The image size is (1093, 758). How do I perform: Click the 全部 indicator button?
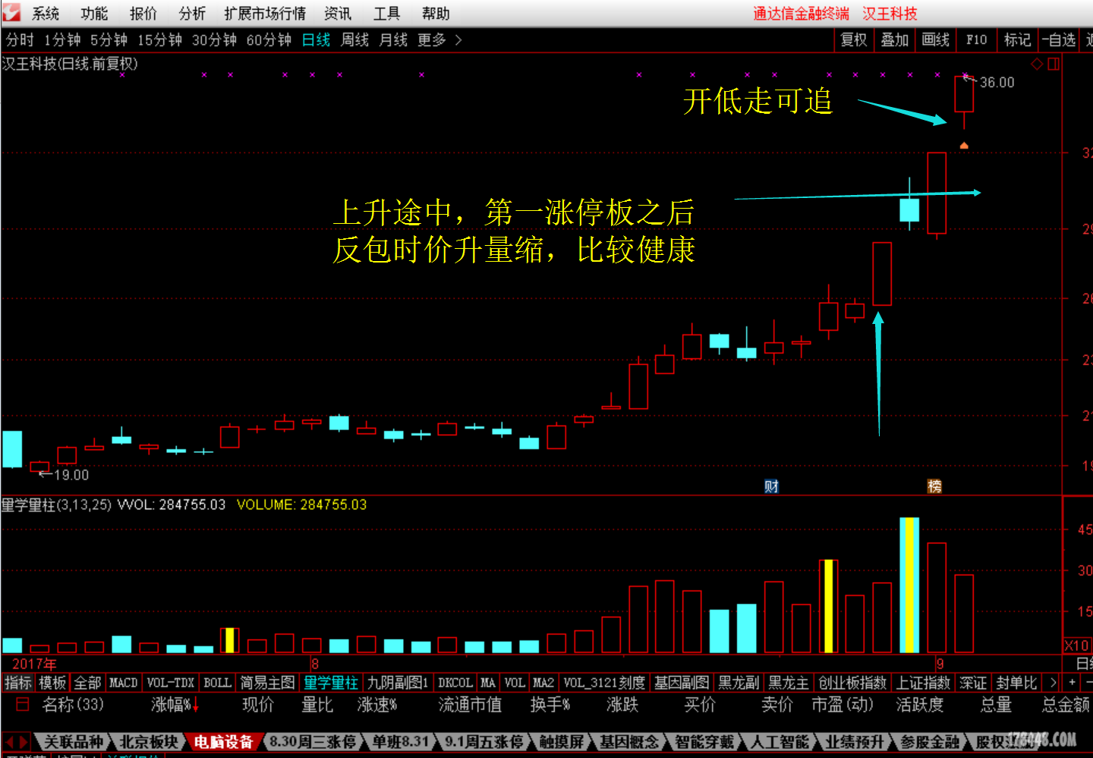click(x=87, y=683)
